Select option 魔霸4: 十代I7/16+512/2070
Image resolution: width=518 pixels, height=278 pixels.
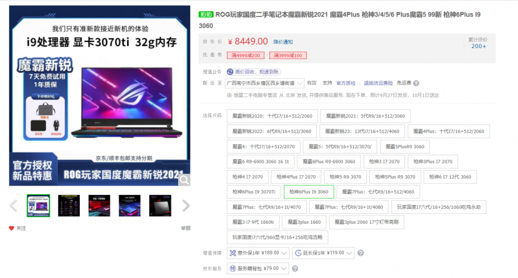coord(263,147)
